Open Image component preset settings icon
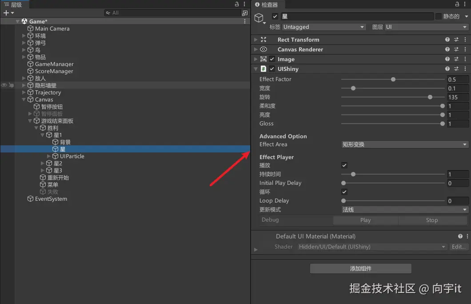Image resolution: width=471 pixels, height=304 pixels. click(x=456, y=59)
